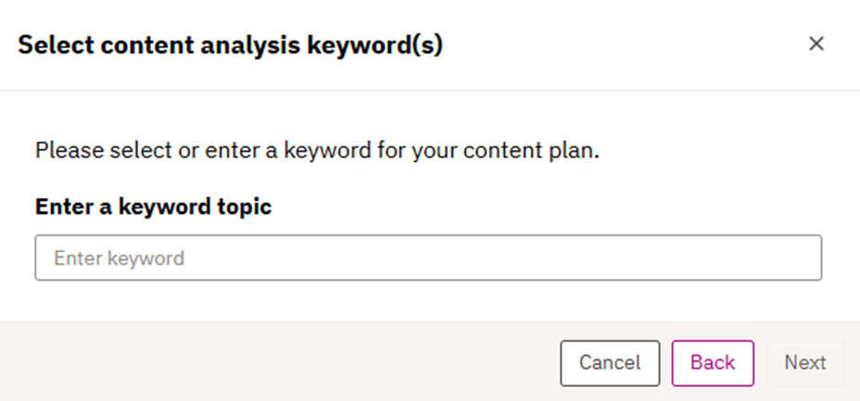The image size is (860, 401).
Task: Click the greyed-out Next button
Action: 804,362
